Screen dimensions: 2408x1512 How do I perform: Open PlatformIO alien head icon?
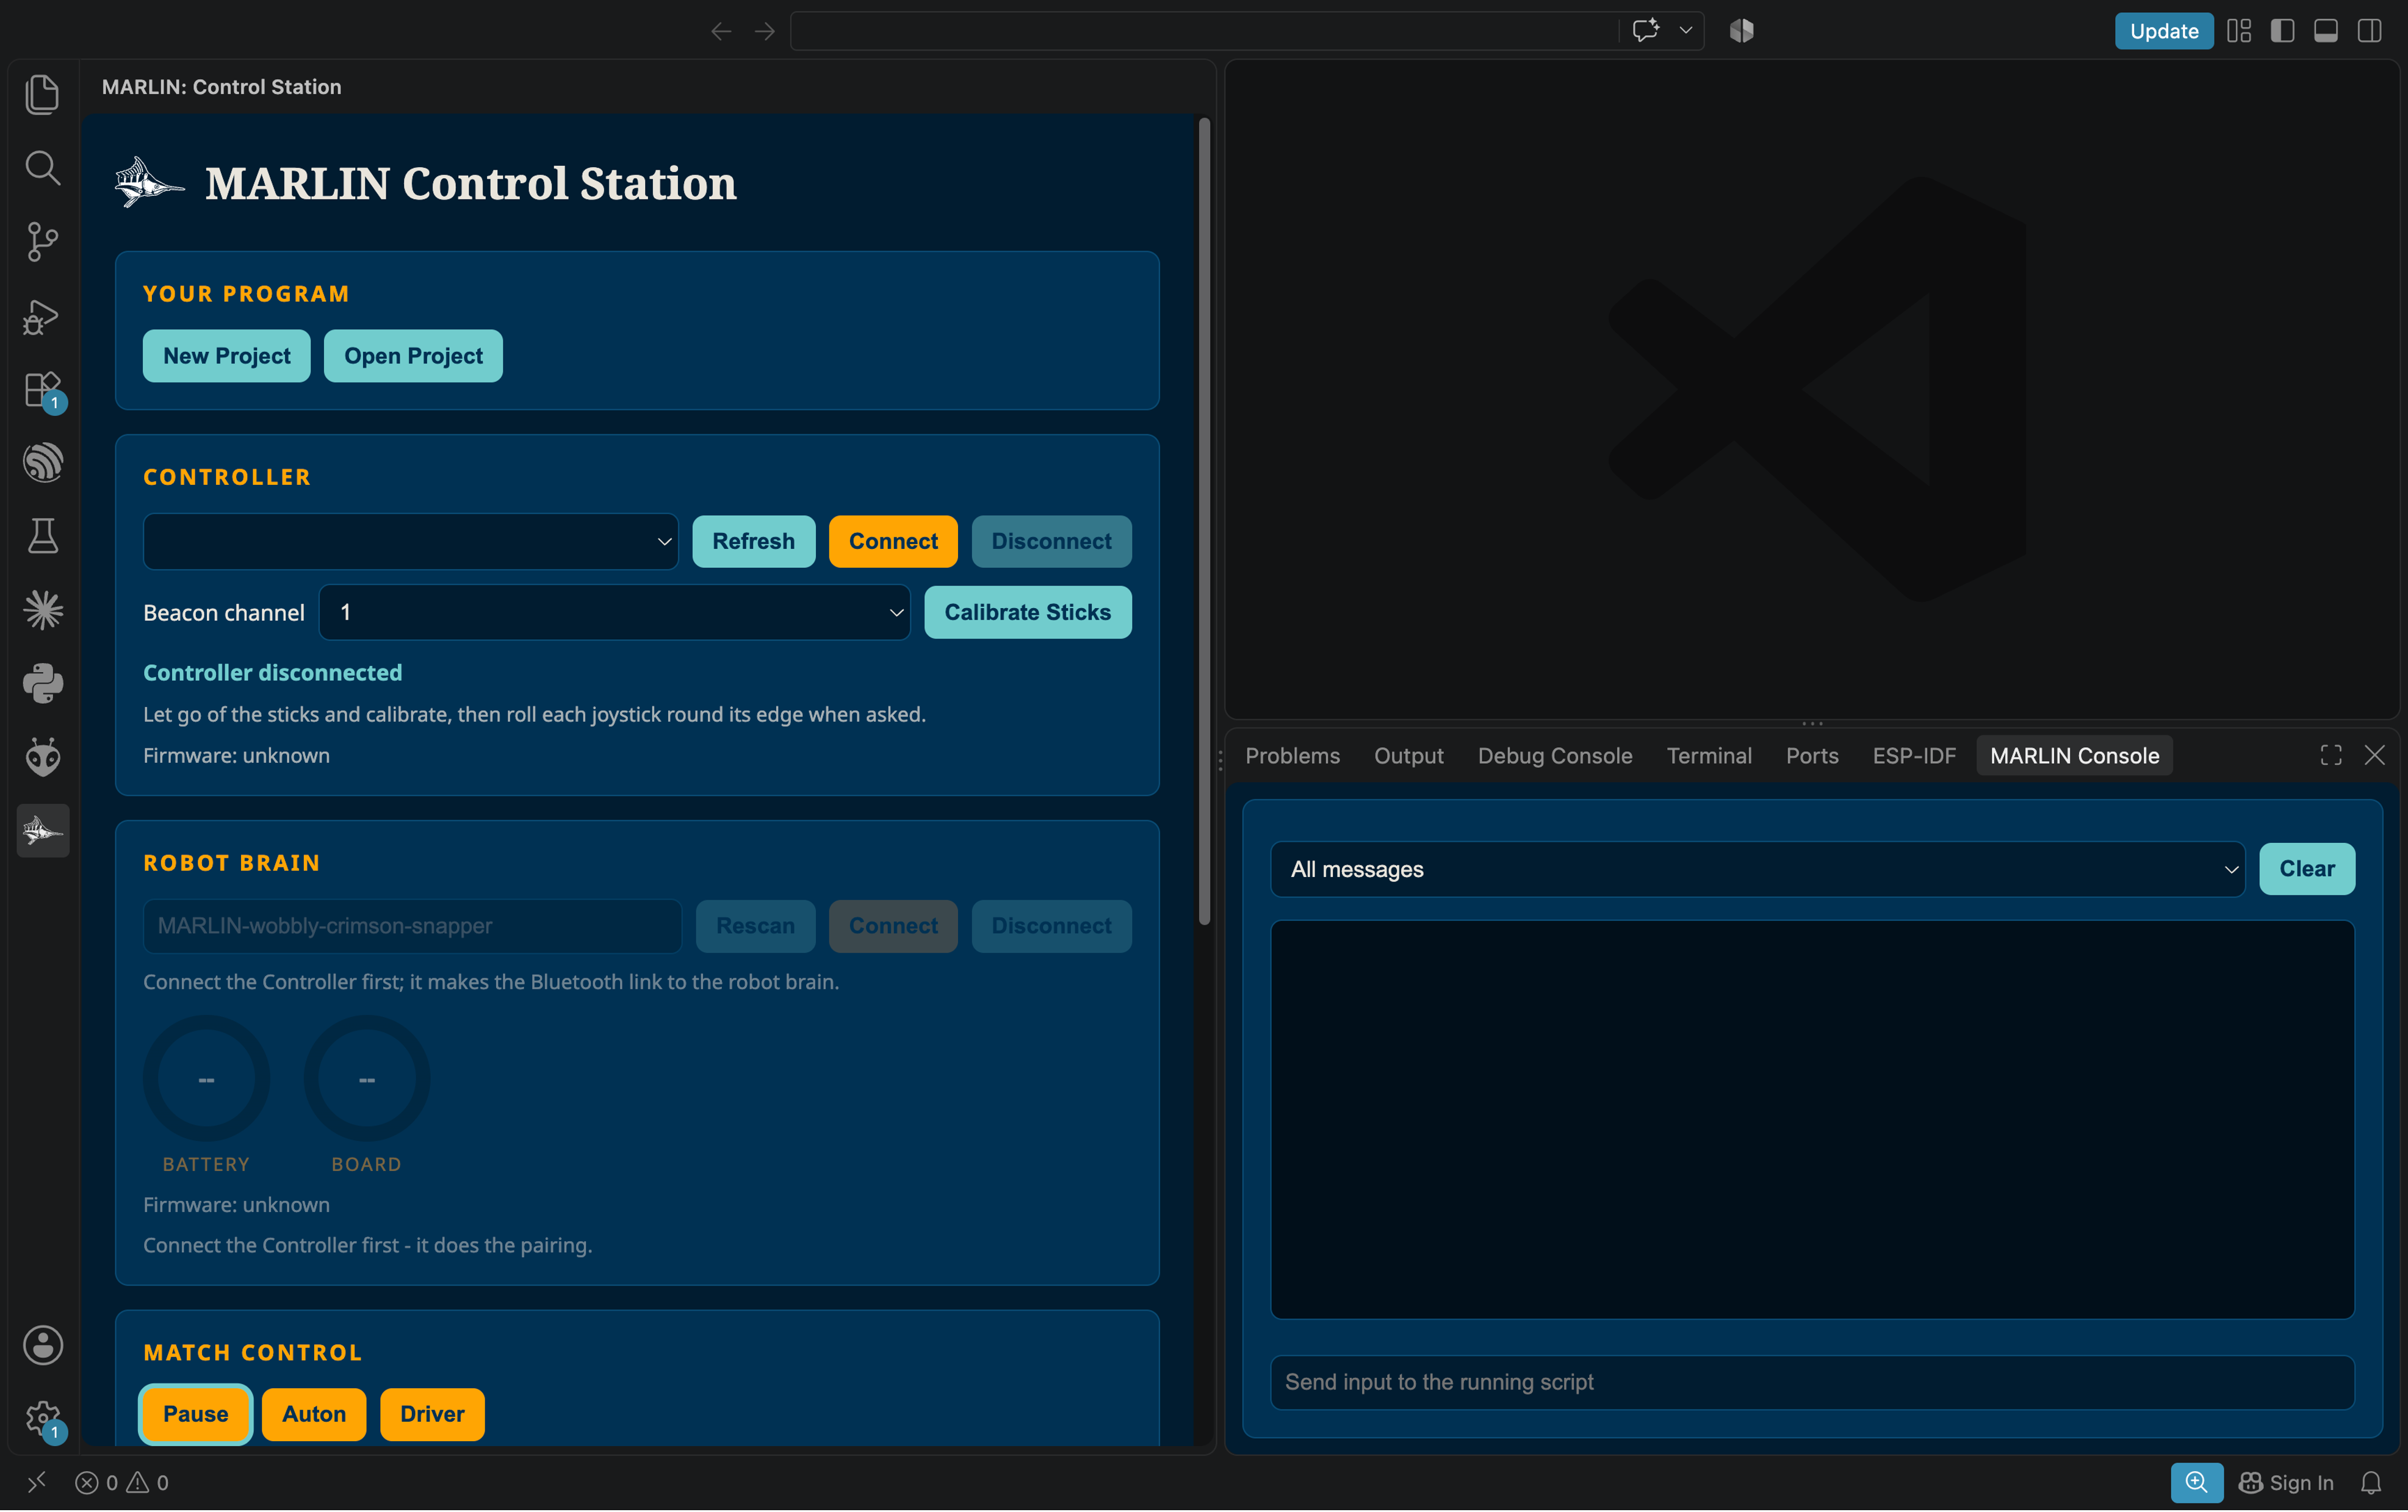pyautogui.click(x=42, y=758)
